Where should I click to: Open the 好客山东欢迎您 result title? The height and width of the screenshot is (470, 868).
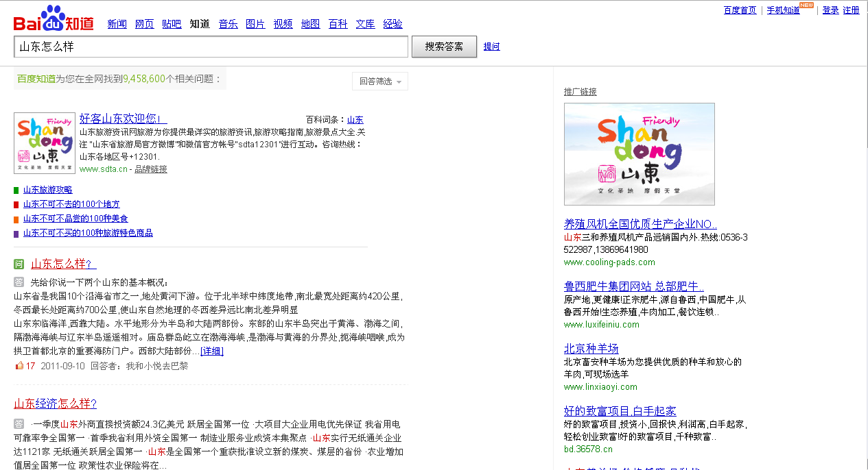tap(124, 119)
